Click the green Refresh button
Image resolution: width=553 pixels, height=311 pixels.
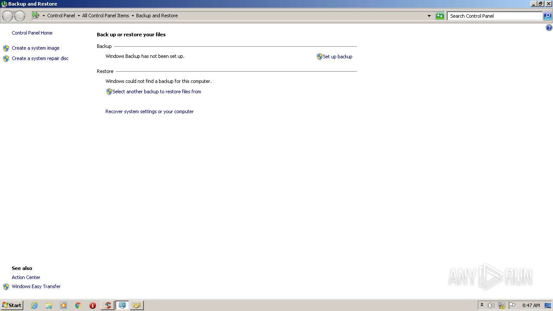tap(440, 16)
